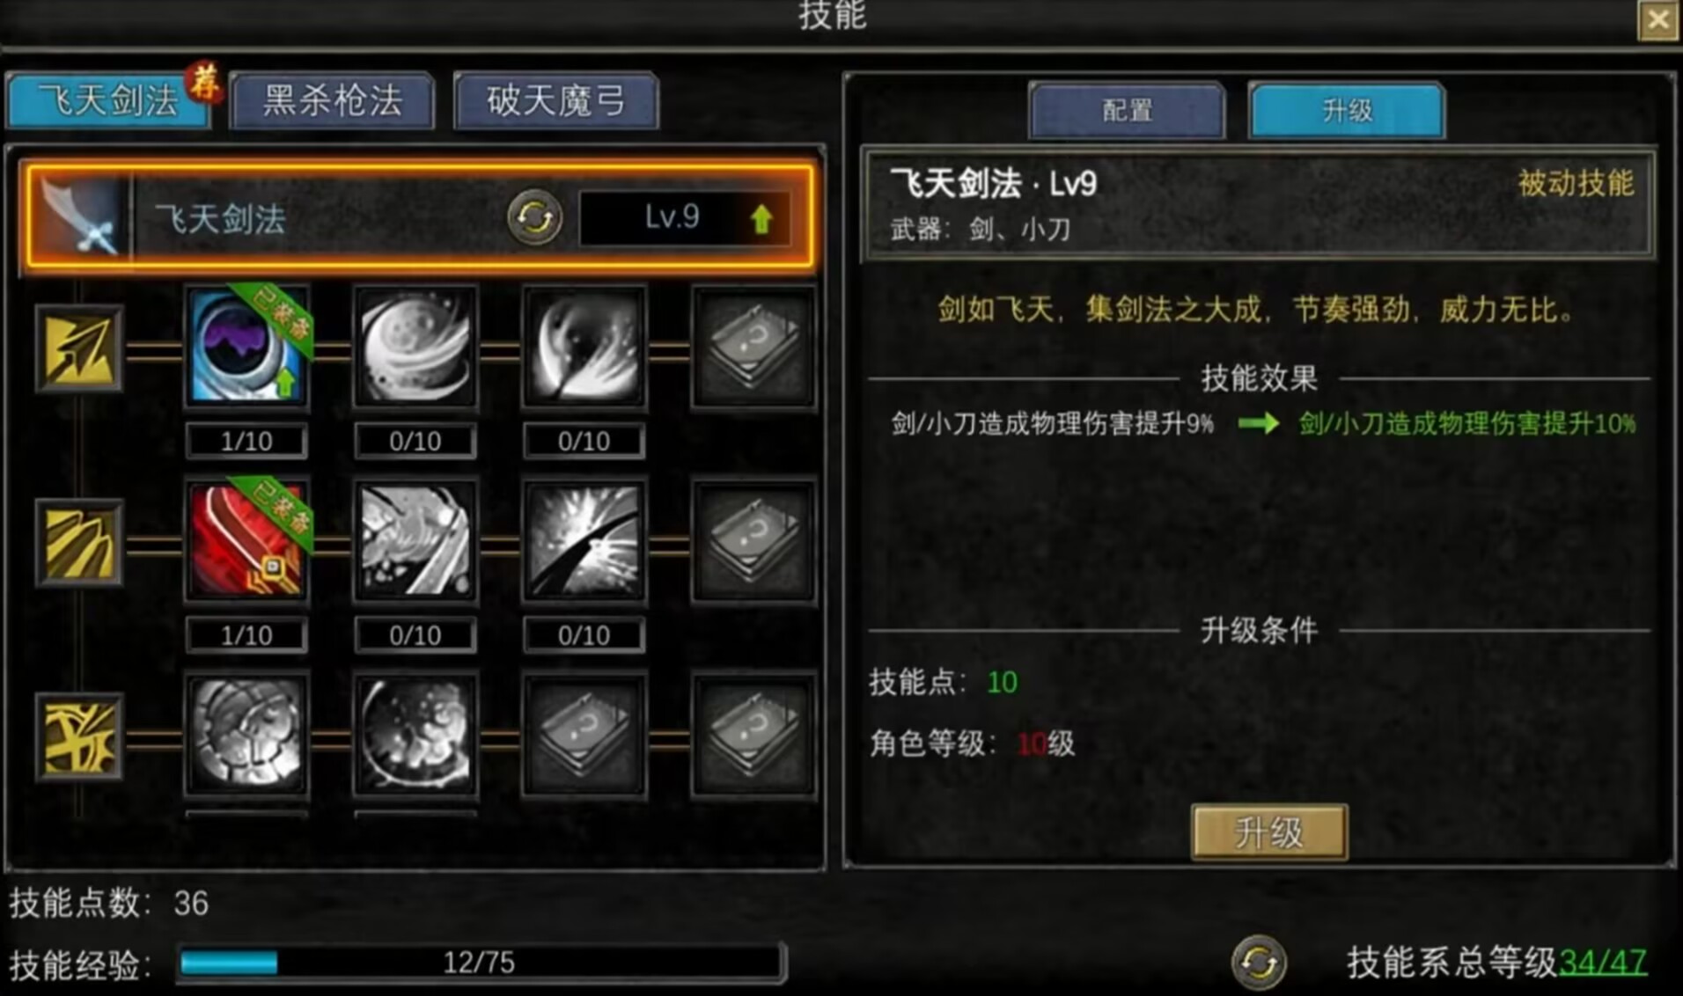This screenshot has width=1683, height=996.
Task: Switch to the 黑杀枪法 tab
Action: point(333,100)
